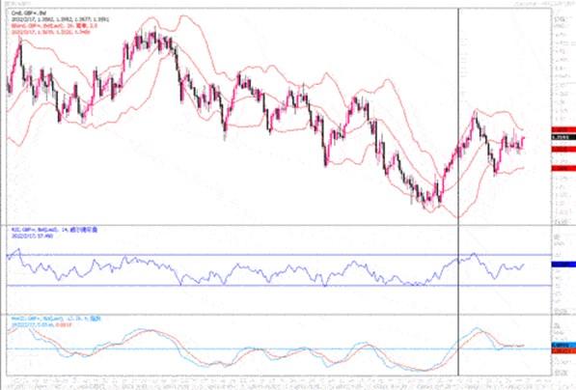Screen dimensions: 576x390
Task: Click the blue RSI indicator label
Action: point(54,230)
